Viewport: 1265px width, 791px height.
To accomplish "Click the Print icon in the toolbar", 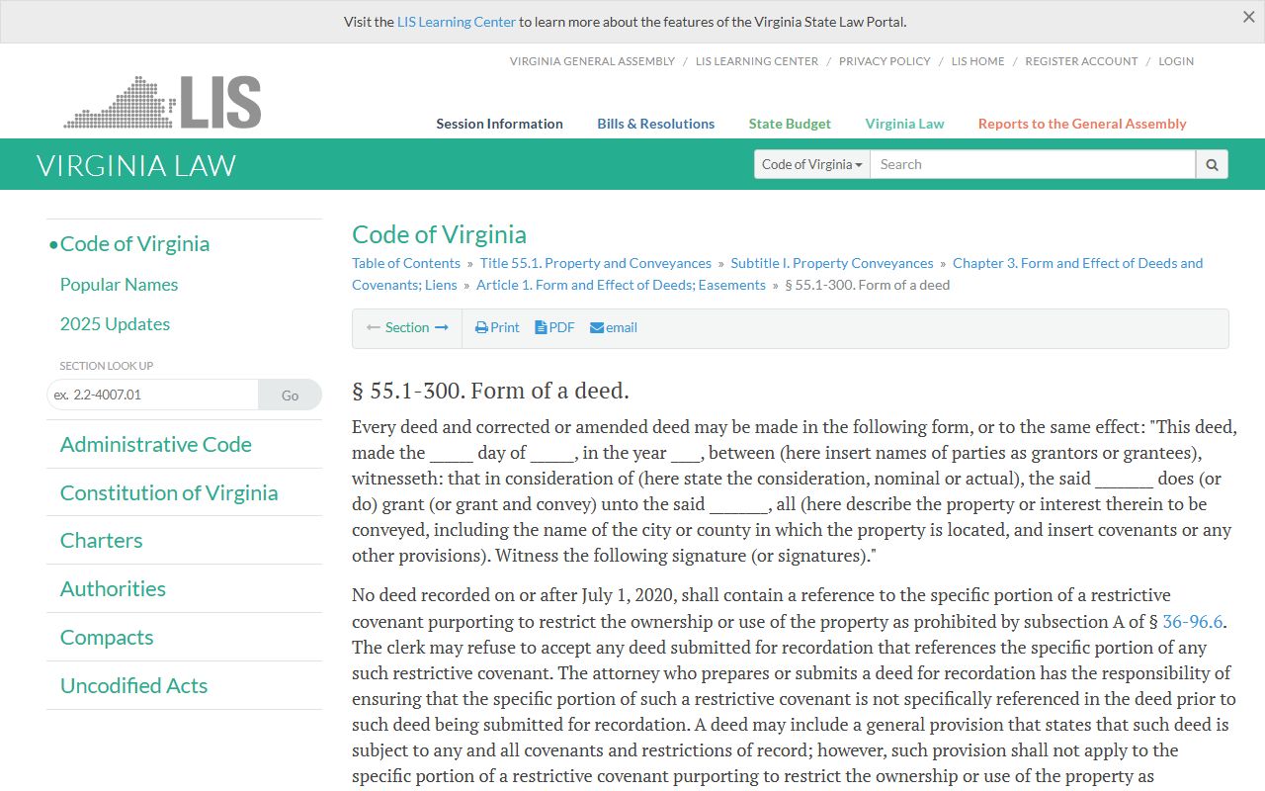I will tap(482, 327).
